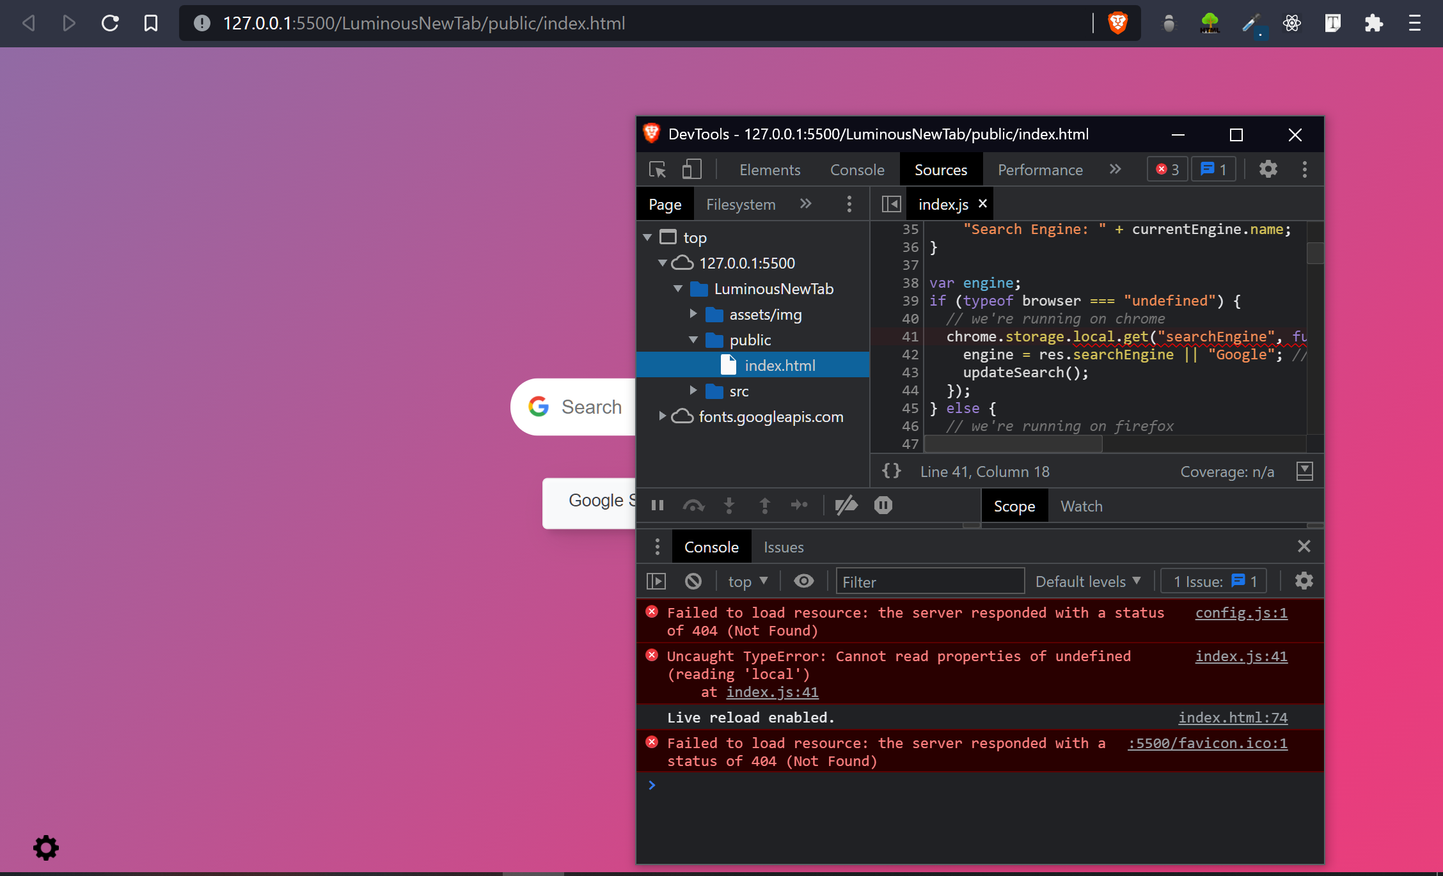
Task: Open the Issues tab in console drawer
Action: (x=783, y=547)
